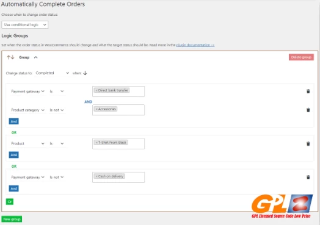Screen dimensions: 320x225
Task: Click And button below Product row
Action: (x=13, y=155)
